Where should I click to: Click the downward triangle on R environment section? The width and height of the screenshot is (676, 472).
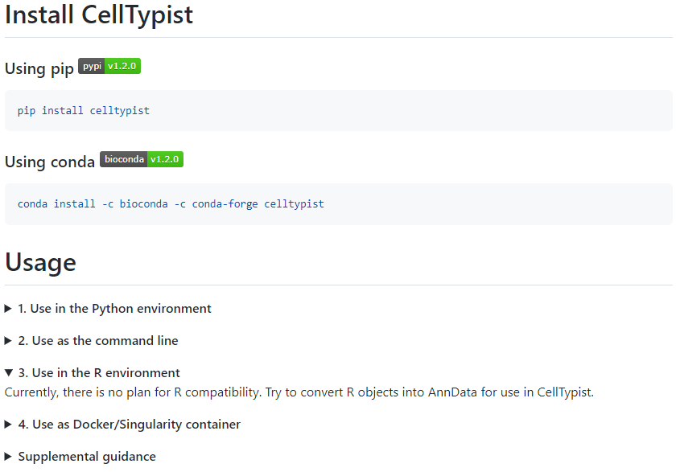tap(9, 372)
